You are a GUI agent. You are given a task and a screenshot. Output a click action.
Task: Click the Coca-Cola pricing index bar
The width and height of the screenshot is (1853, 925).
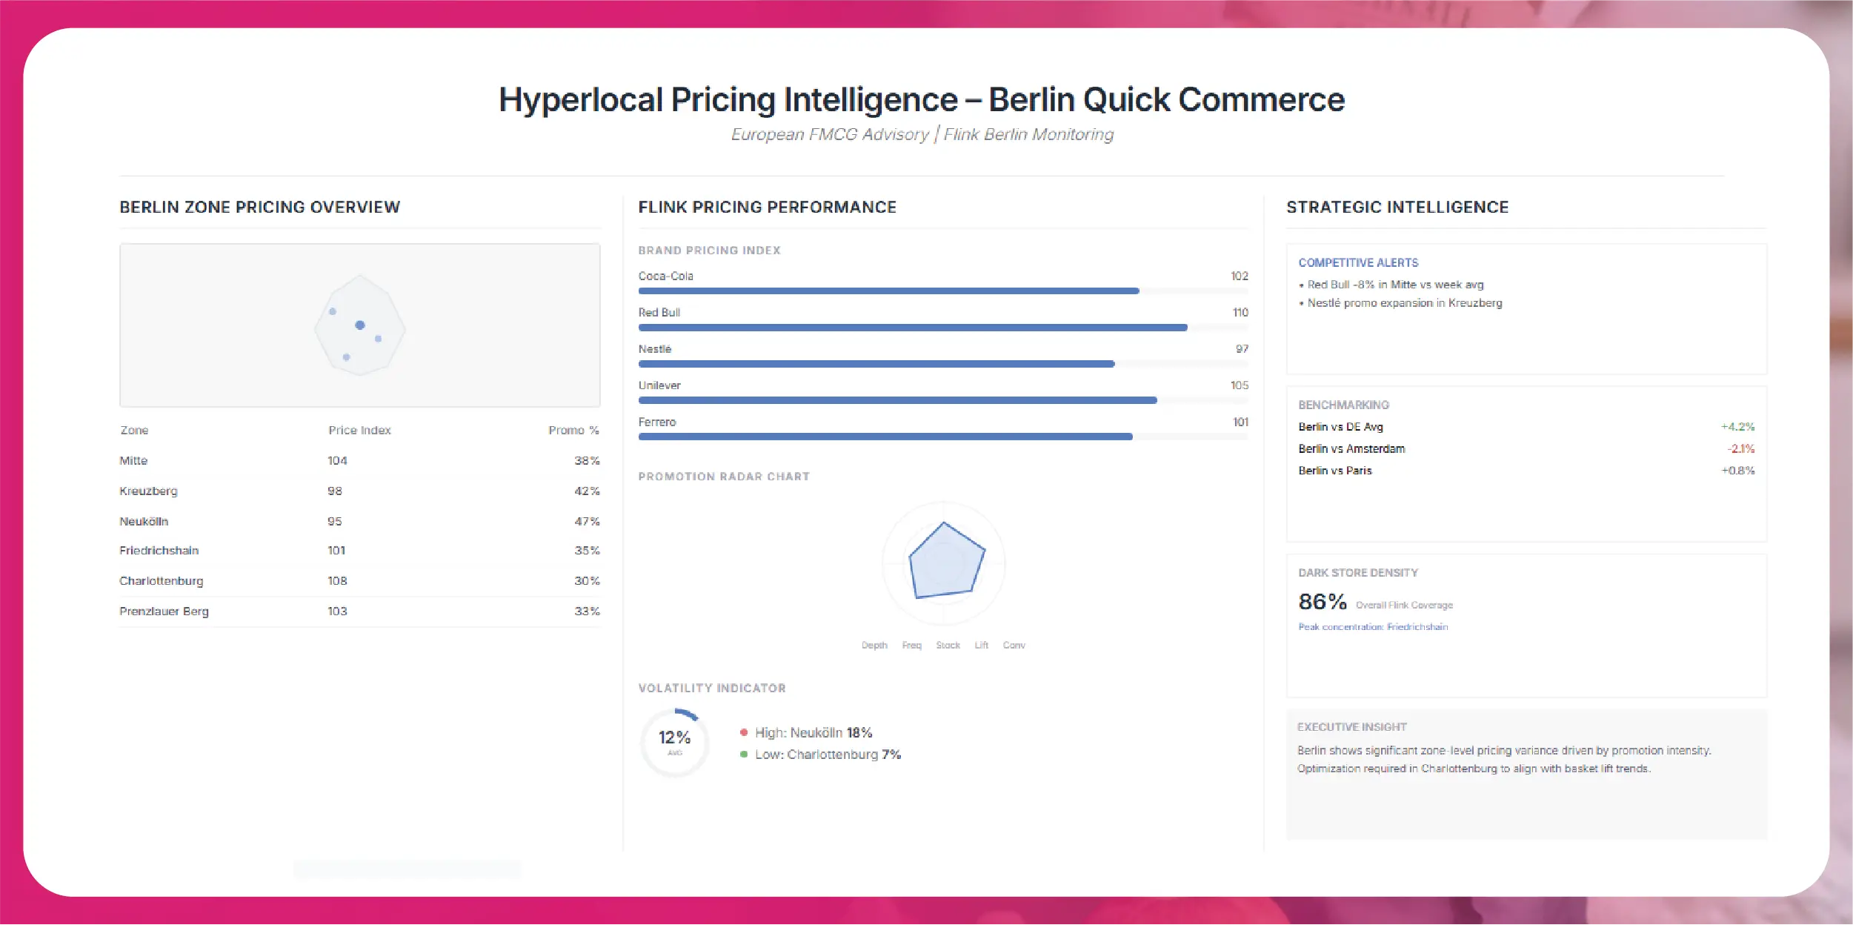(888, 291)
